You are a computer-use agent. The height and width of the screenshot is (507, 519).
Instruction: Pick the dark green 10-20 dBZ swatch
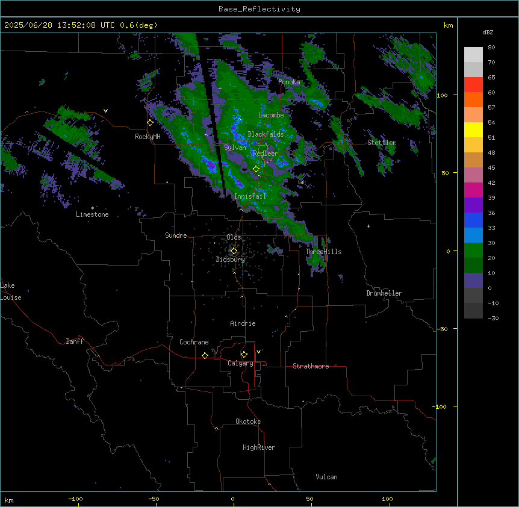click(473, 266)
